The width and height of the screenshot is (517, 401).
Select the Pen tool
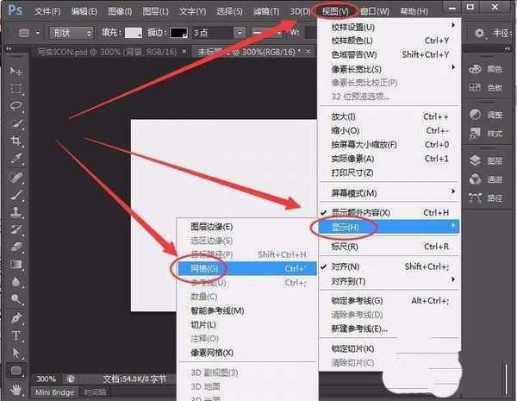click(x=16, y=317)
